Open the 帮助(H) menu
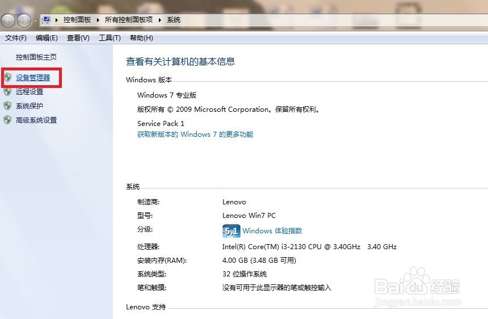488x319 pixels. click(x=141, y=38)
